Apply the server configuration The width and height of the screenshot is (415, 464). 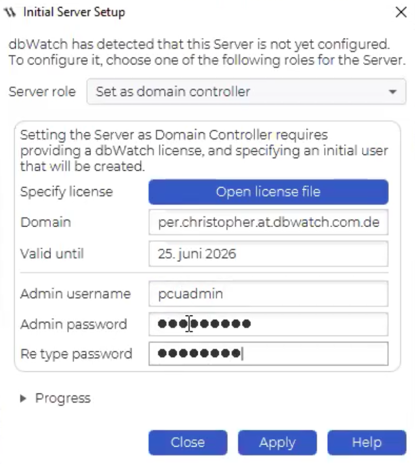point(277,442)
